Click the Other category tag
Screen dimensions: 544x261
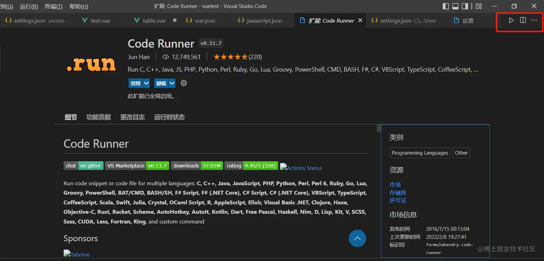pos(461,153)
